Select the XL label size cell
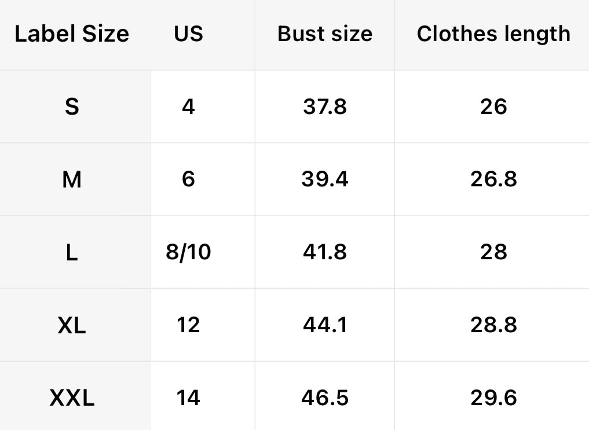589x430 pixels. click(72, 325)
